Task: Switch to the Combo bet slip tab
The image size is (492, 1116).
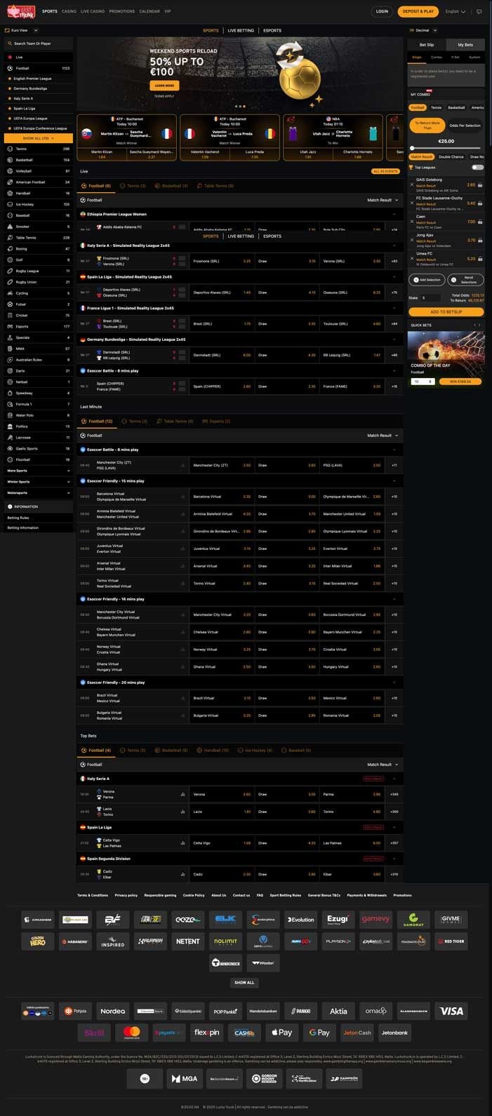Action: pyautogui.click(x=437, y=57)
